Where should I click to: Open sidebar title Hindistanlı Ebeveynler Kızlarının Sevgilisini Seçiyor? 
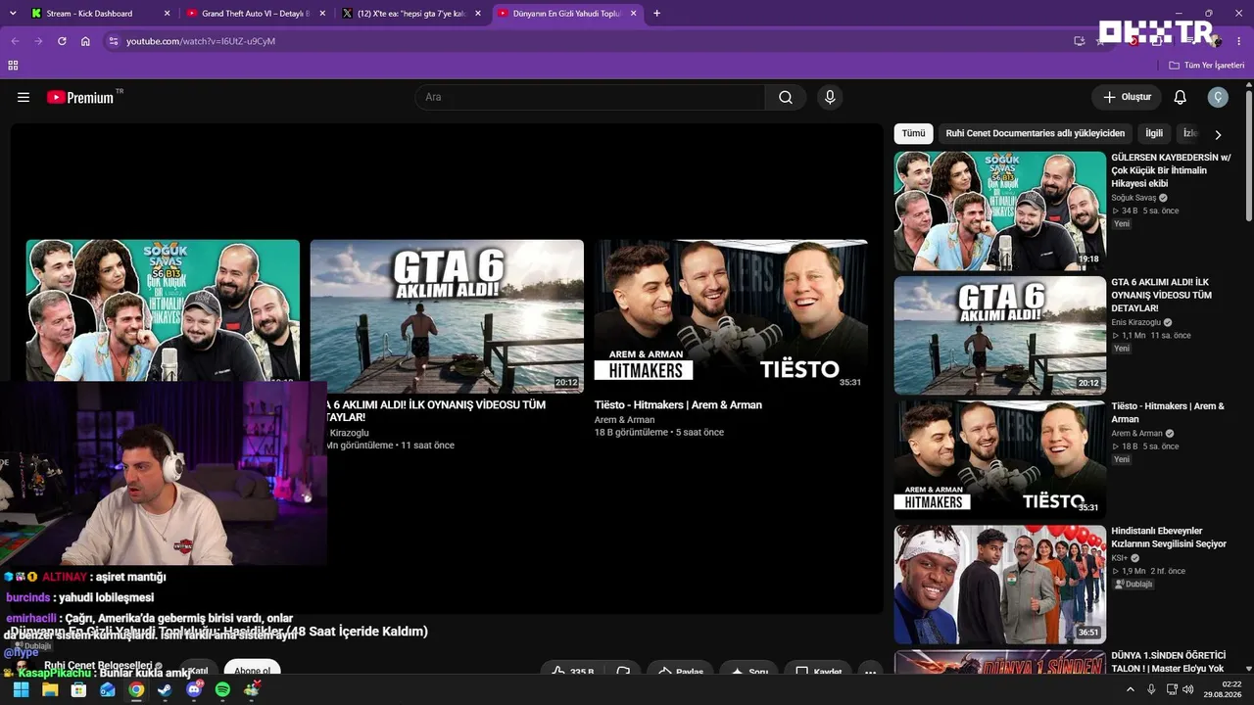point(1170,538)
